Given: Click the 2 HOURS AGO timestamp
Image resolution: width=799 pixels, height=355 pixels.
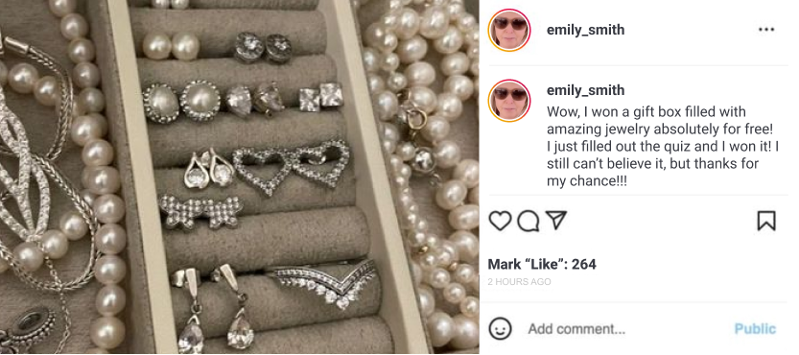Looking at the screenshot, I should click(519, 281).
